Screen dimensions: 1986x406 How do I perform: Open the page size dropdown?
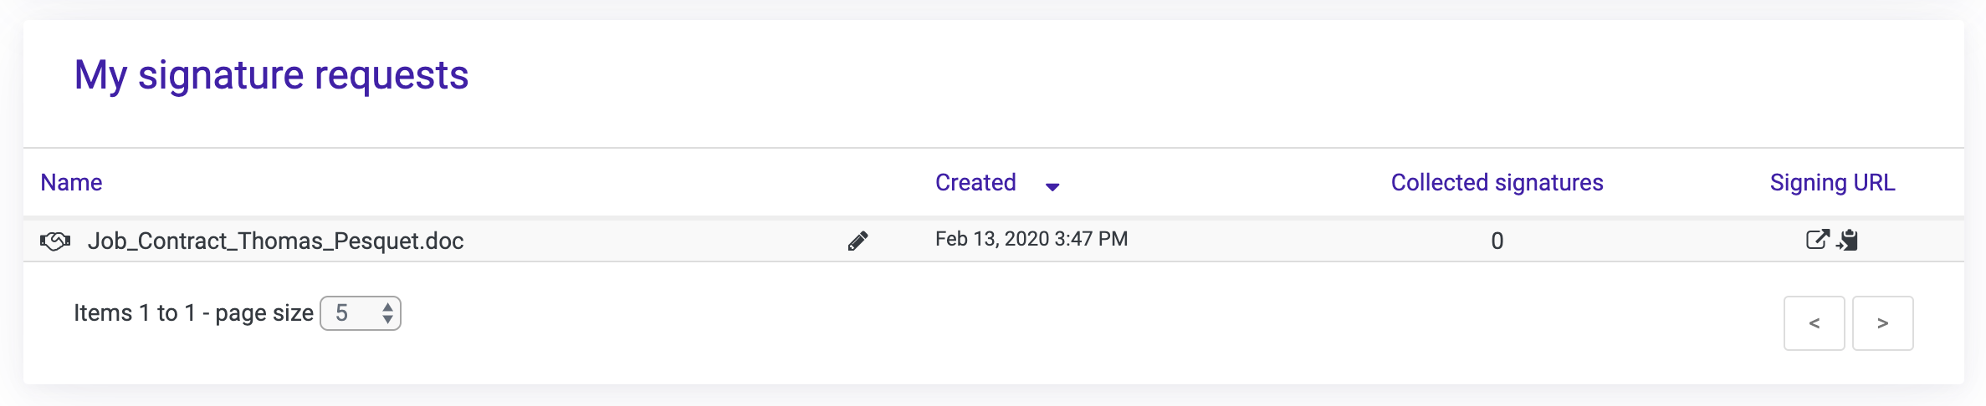tap(361, 313)
